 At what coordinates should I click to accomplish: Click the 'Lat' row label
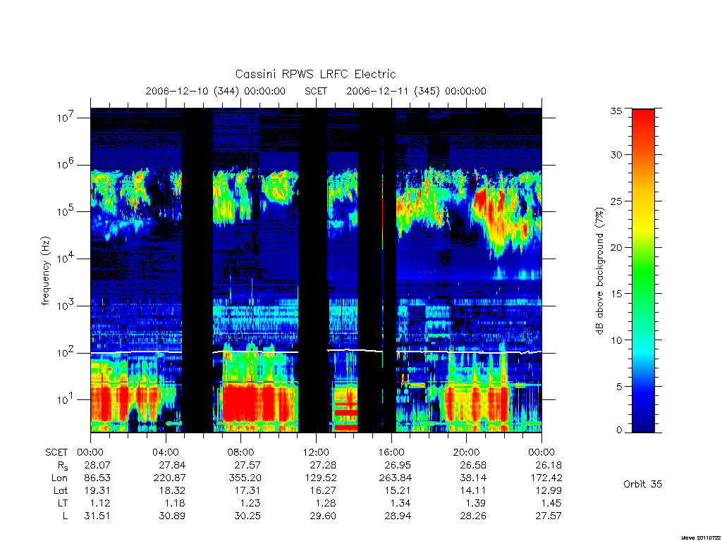(x=61, y=490)
